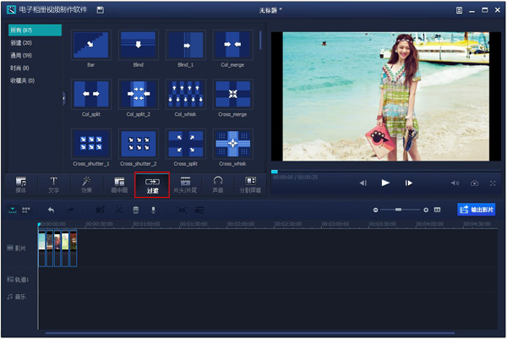Click the 输出影片 export button
This screenshot has height=339, width=507.
tap(477, 210)
